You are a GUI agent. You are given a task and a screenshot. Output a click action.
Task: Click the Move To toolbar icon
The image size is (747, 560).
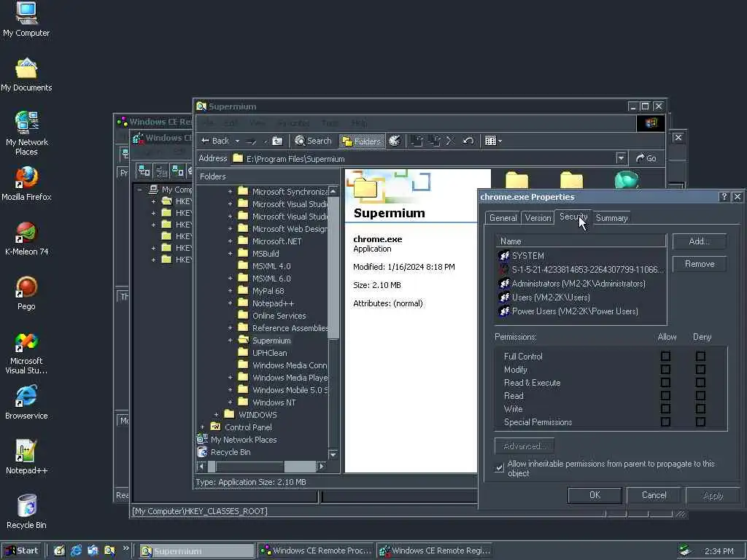417,141
